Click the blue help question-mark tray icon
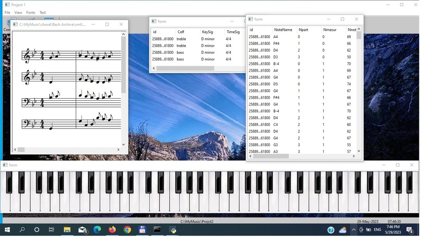Screen dimensions: 421x237 point(331,230)
